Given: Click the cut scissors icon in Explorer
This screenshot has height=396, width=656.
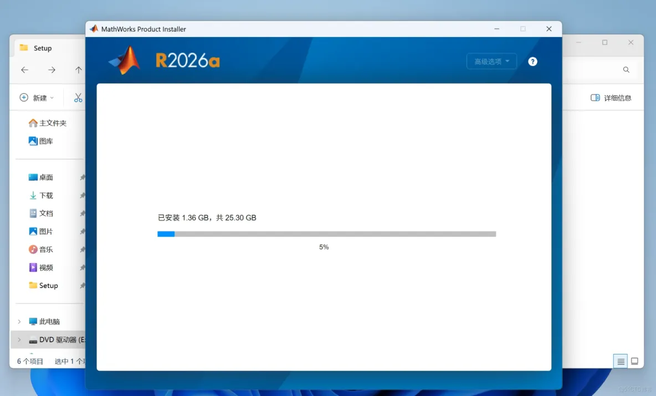Looking at the screenshot, I should [78, 98].
